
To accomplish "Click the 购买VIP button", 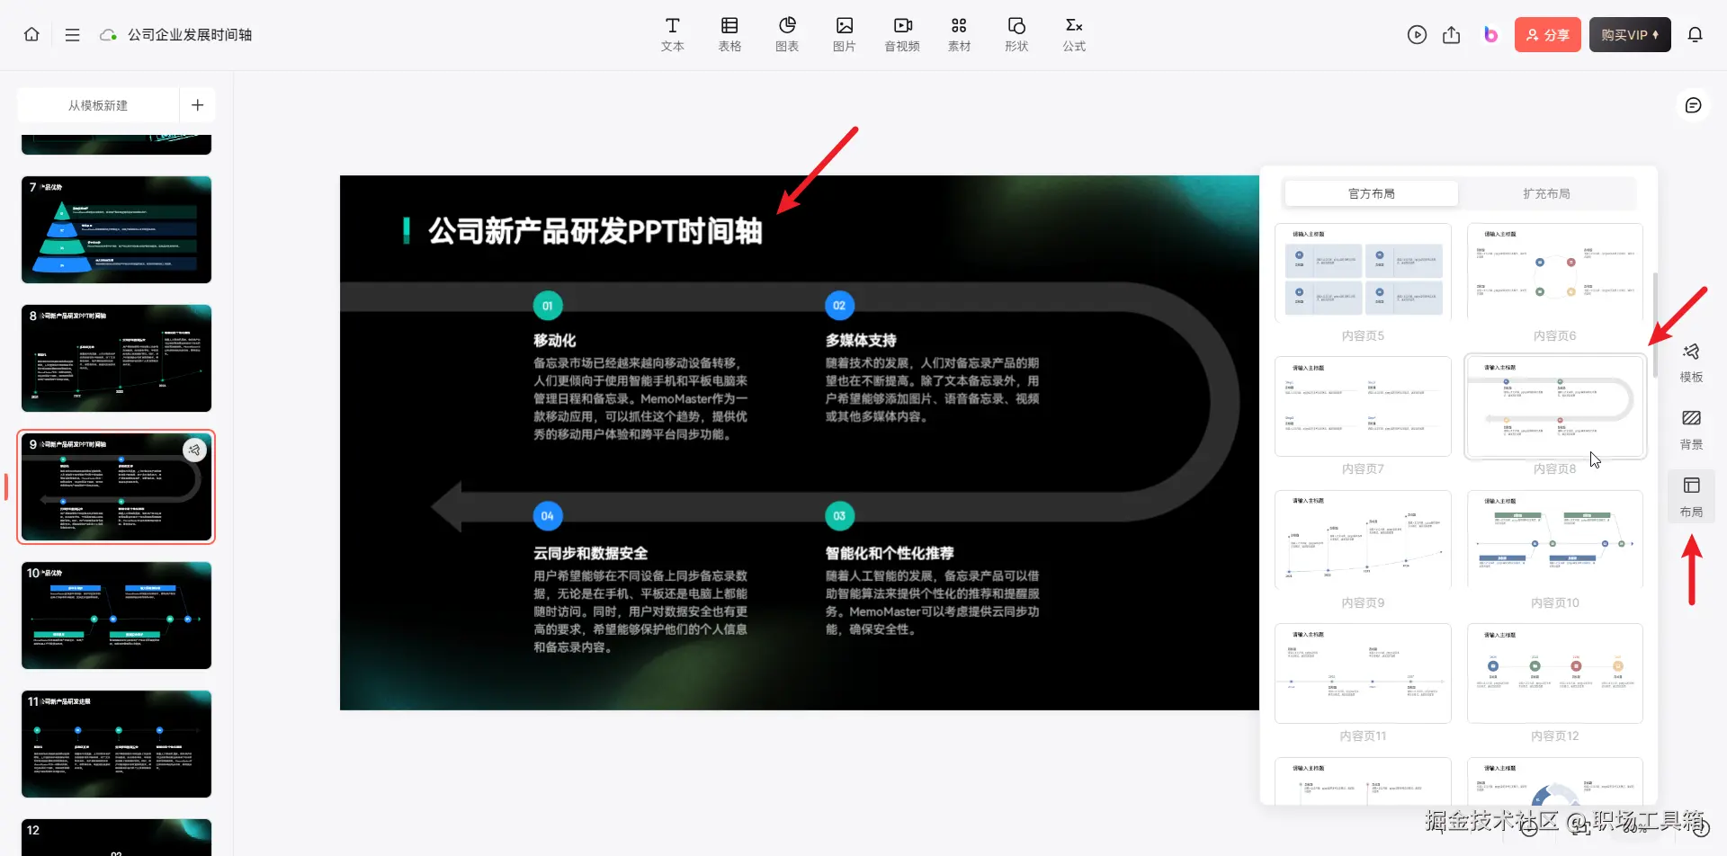I will (x=1629, y=35).
